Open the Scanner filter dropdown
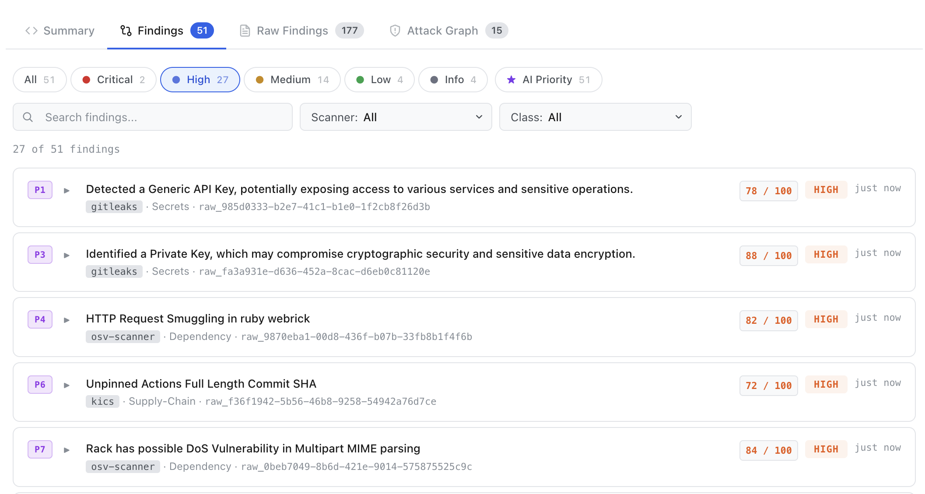925x494 pixels. [x=396, y=117]
